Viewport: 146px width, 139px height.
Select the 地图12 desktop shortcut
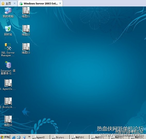point(26,30)
